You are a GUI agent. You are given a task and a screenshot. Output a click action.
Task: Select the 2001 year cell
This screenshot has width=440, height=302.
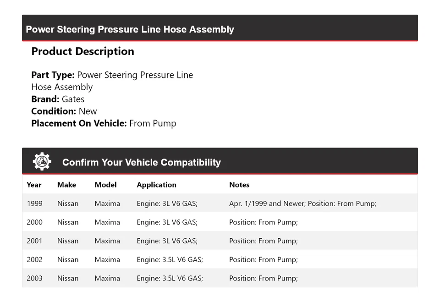pos(34,241)
